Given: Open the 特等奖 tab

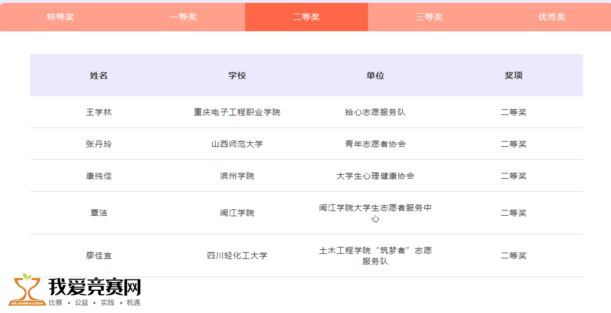Looking at the screenshot, I should pos(60,17).
